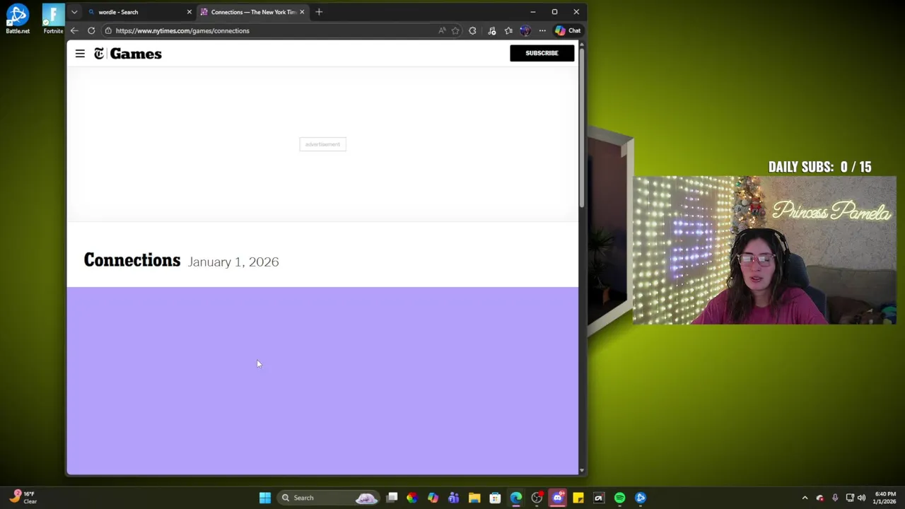Open the NYT Games hamburger menu
905x509 pixels.
click(80, 54)
